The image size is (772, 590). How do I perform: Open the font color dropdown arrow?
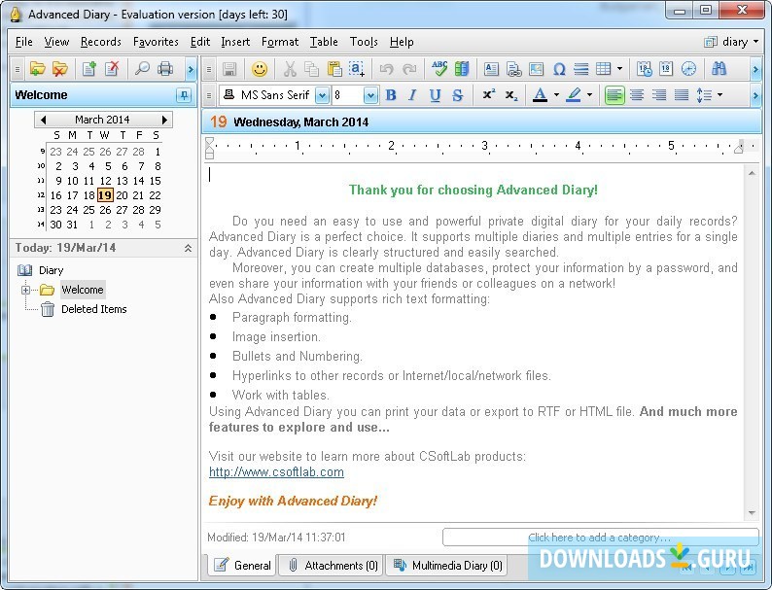coord(556,95)
